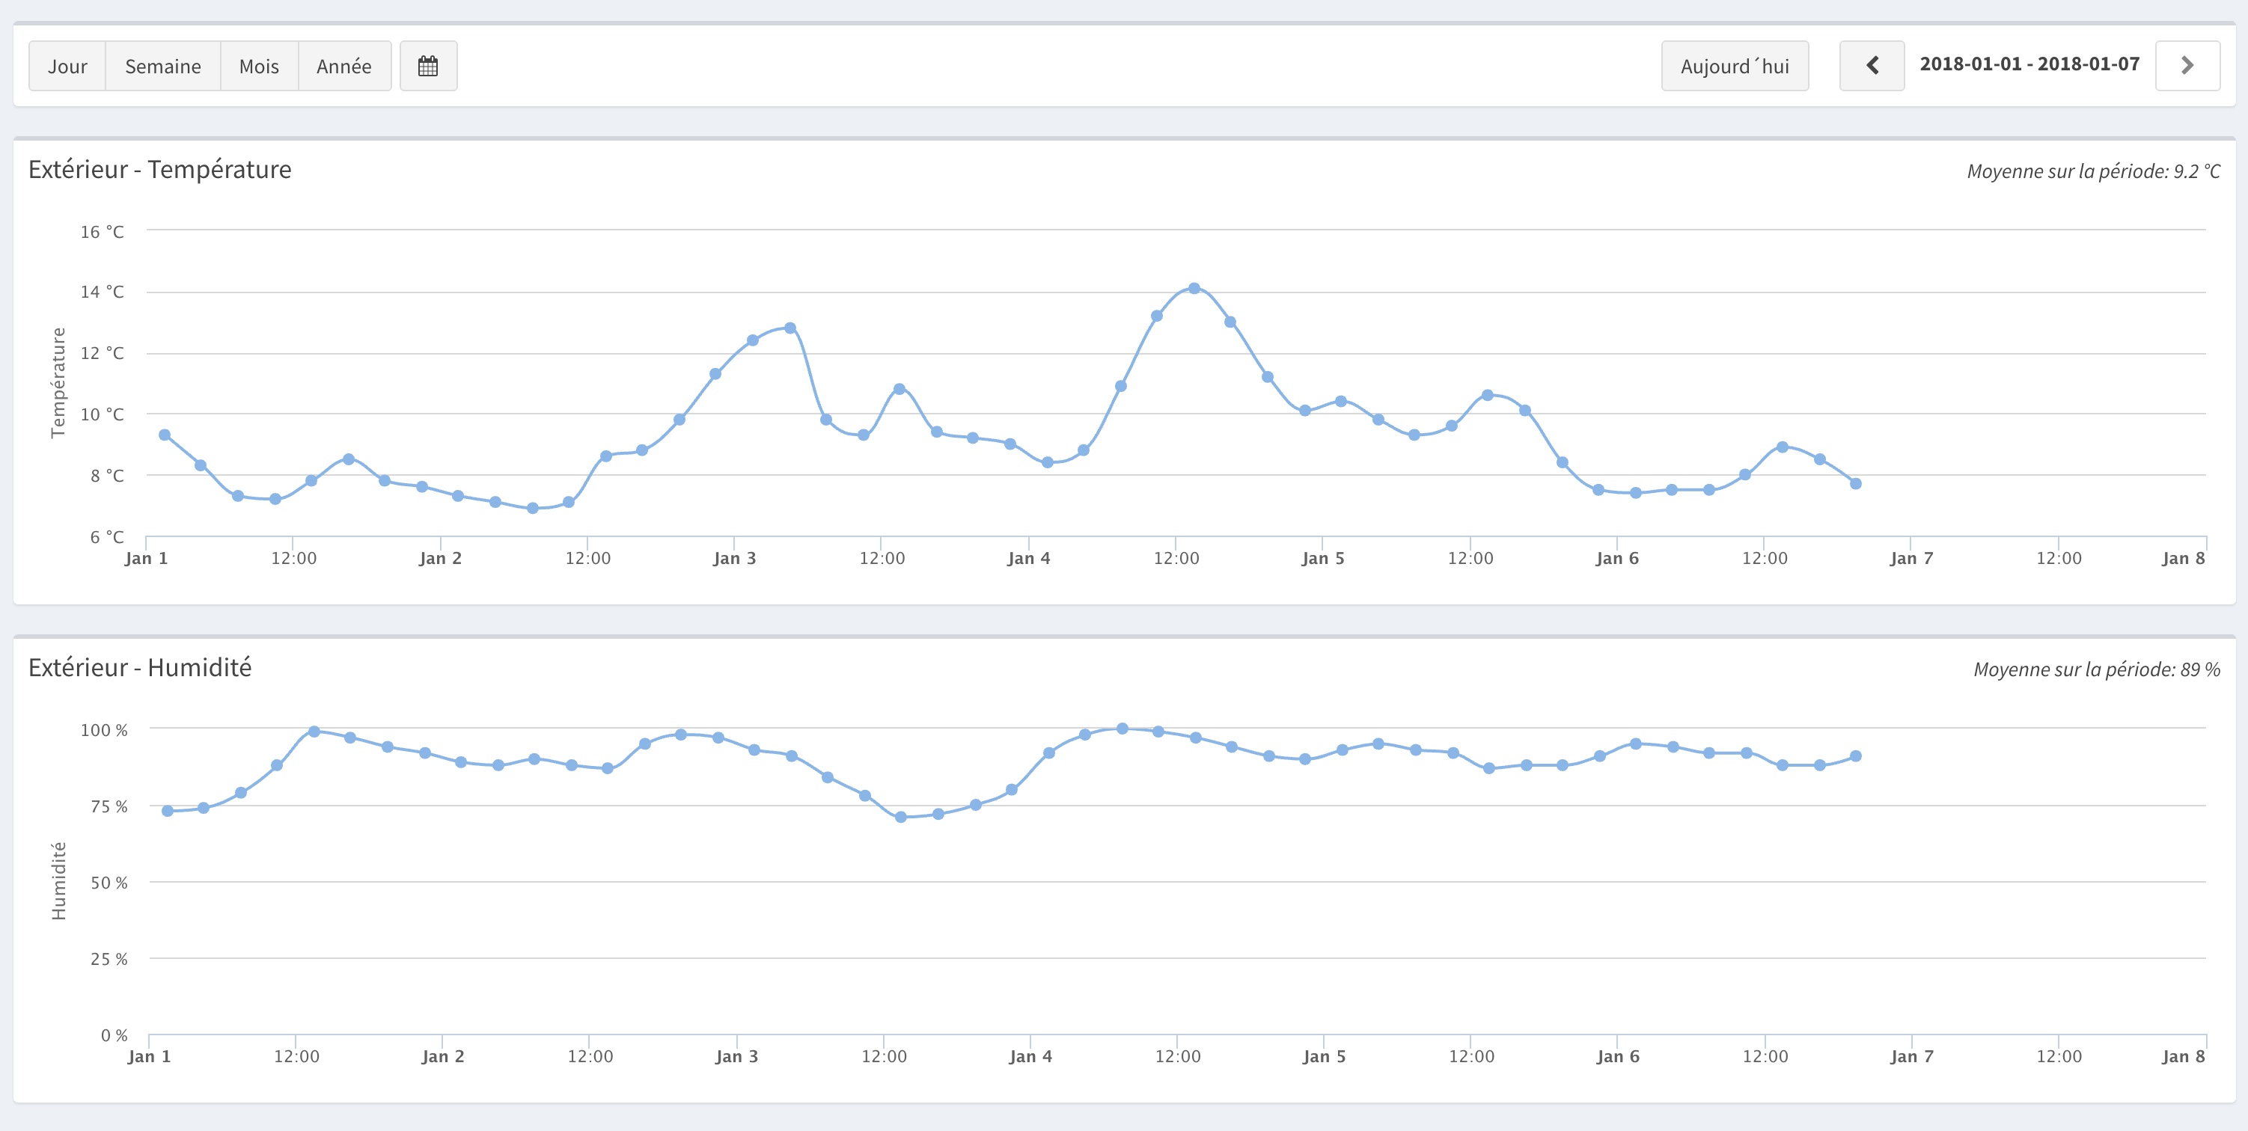Click the 2018-01-01 - 2018-01-07 date range label
This screenshot has height=1131, width=2248.
click(x=2029, y=64)
